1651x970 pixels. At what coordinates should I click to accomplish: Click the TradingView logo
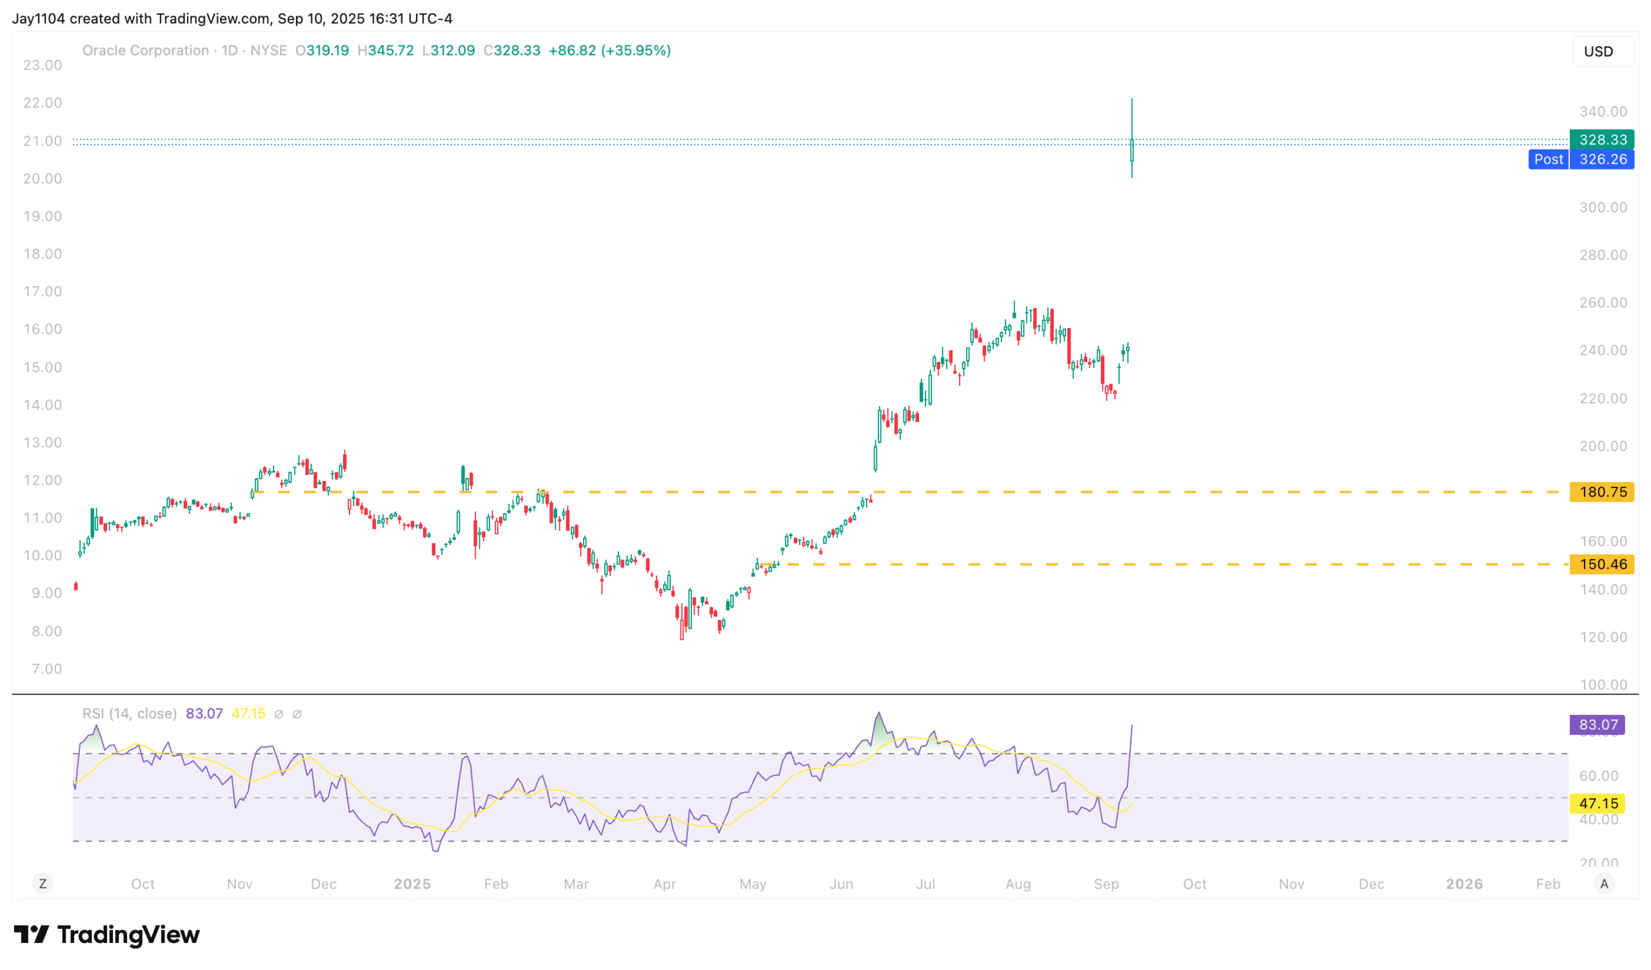pyautogui.click(x=107, y=935)
